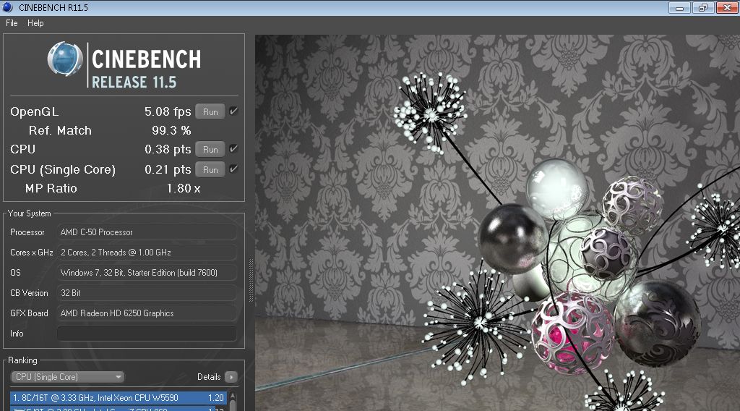Click the Details label in Ranking
The height and width of the screenshot is (411, 740).
(x=209, y=377)
